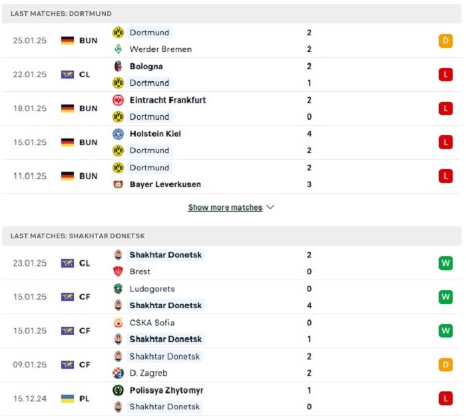Viewport: 466px width, 420px height.
Task: Click the win badge for Shakhtar vs Brest
Action: tap(445, 263)
